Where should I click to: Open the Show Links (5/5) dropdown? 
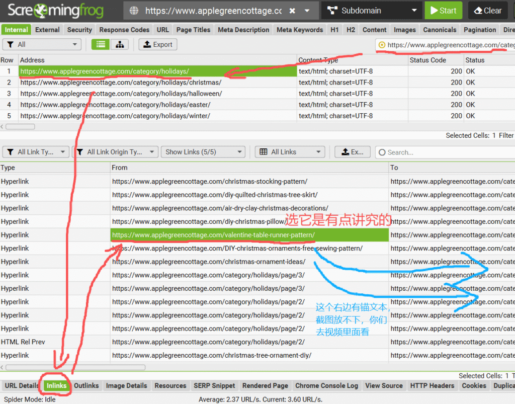coord(203,152)
